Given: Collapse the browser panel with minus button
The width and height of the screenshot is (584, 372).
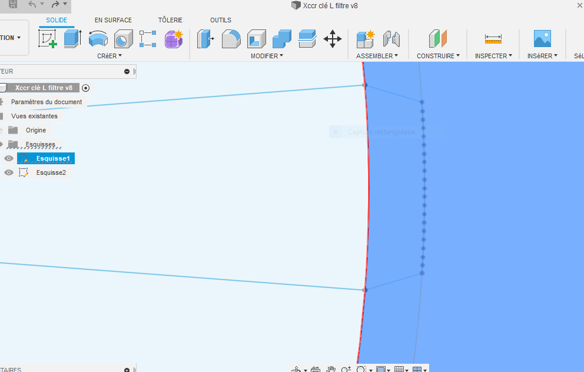Looking at the screenshot, I should (x=127, y=71).
